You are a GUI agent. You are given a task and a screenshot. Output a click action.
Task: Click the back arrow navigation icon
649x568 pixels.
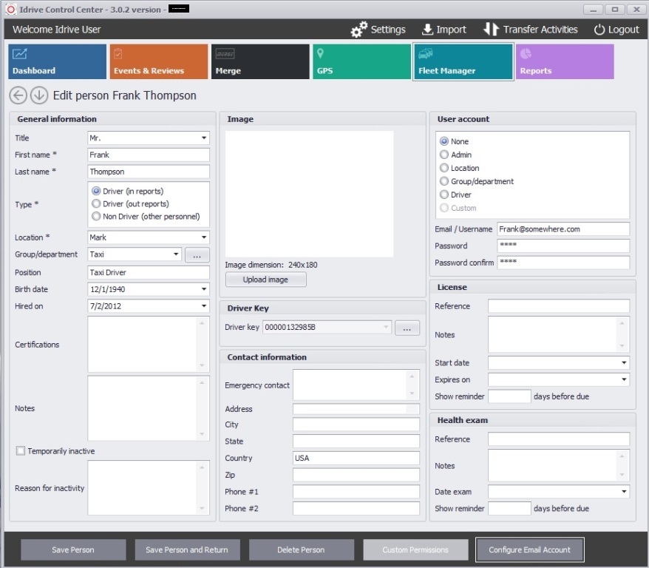18,95
